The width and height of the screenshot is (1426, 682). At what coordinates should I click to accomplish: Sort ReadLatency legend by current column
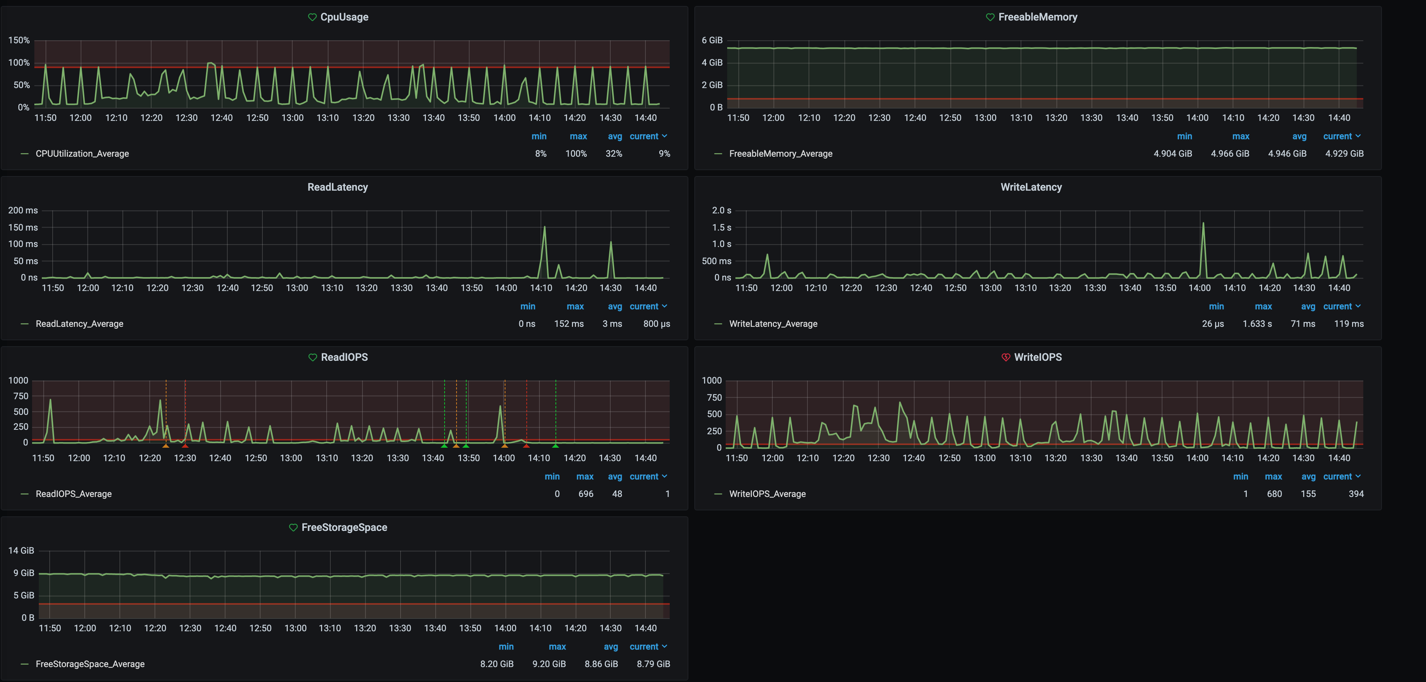648,306
